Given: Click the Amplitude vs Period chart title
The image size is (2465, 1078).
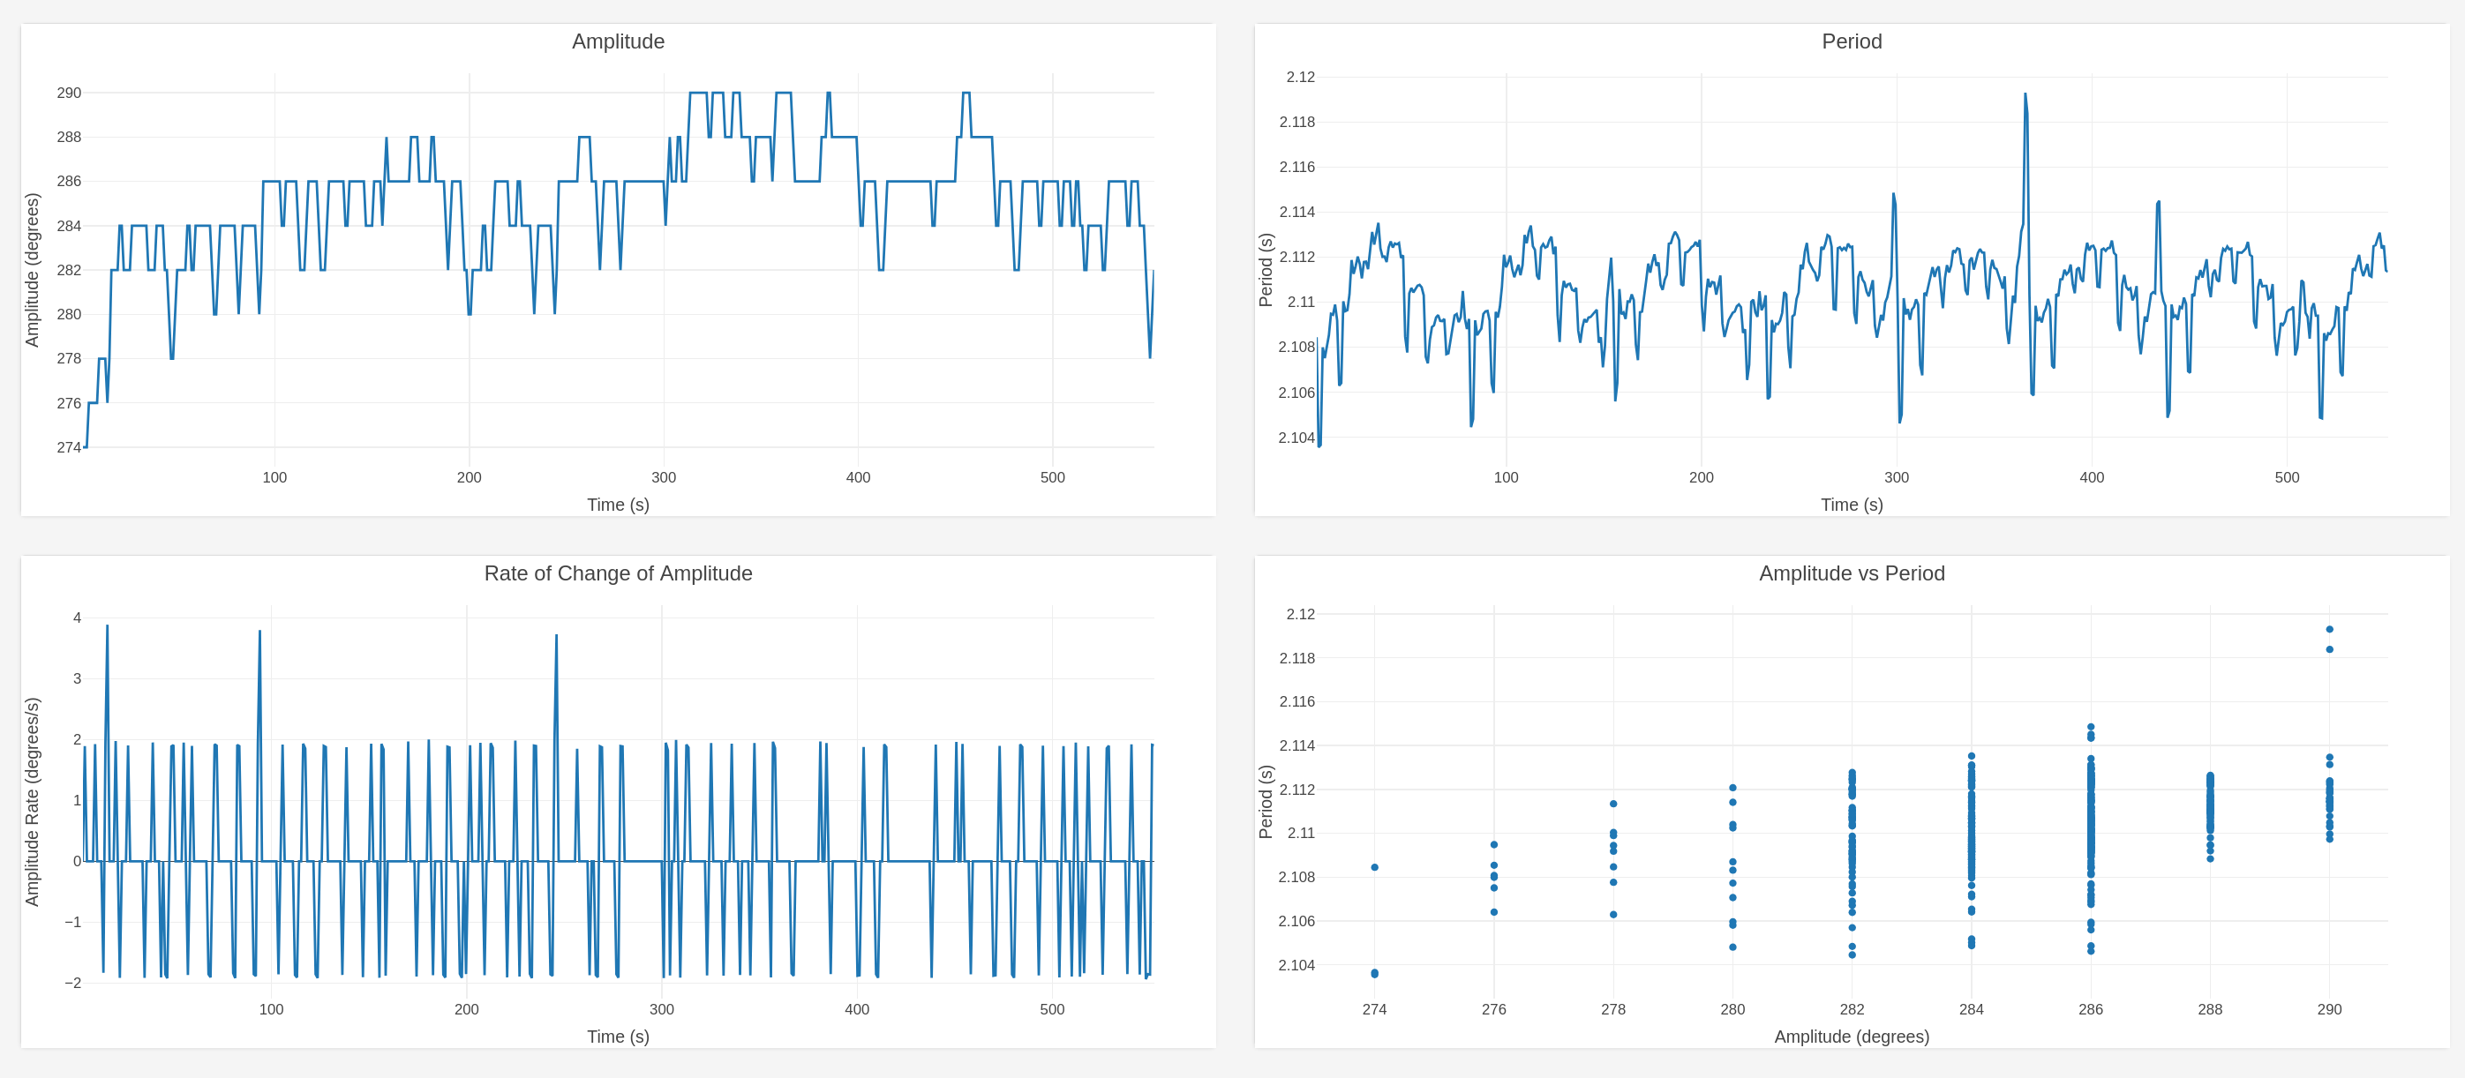Looking at the screenshot, I should 1851,573.
